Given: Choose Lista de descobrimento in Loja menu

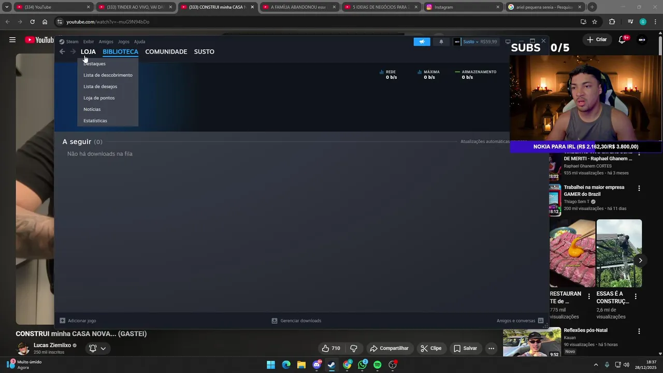Looking at the screenshot, I should click(108, 75).
